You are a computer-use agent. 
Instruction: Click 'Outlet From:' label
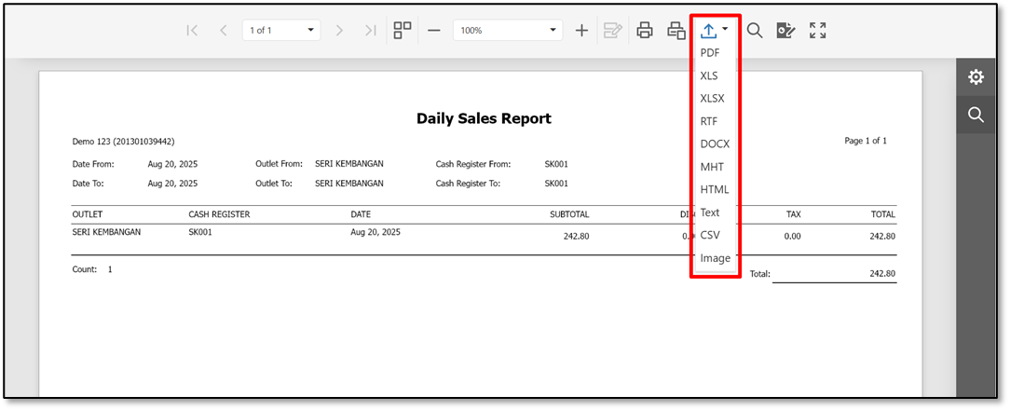[x=279, y=164]
